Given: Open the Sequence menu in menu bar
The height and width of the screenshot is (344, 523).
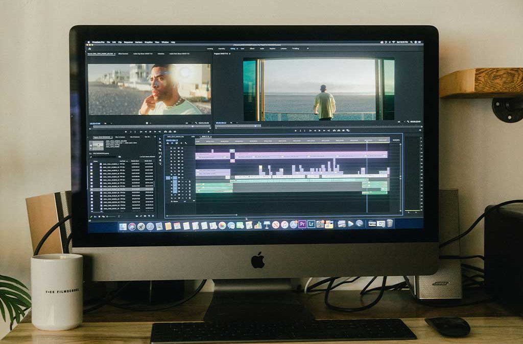Looking at the screenshot, I should (128, 42).
